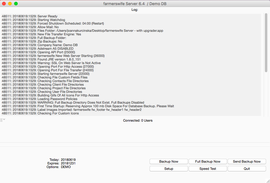Open the list options icon below the log

(x=3, y=120)
